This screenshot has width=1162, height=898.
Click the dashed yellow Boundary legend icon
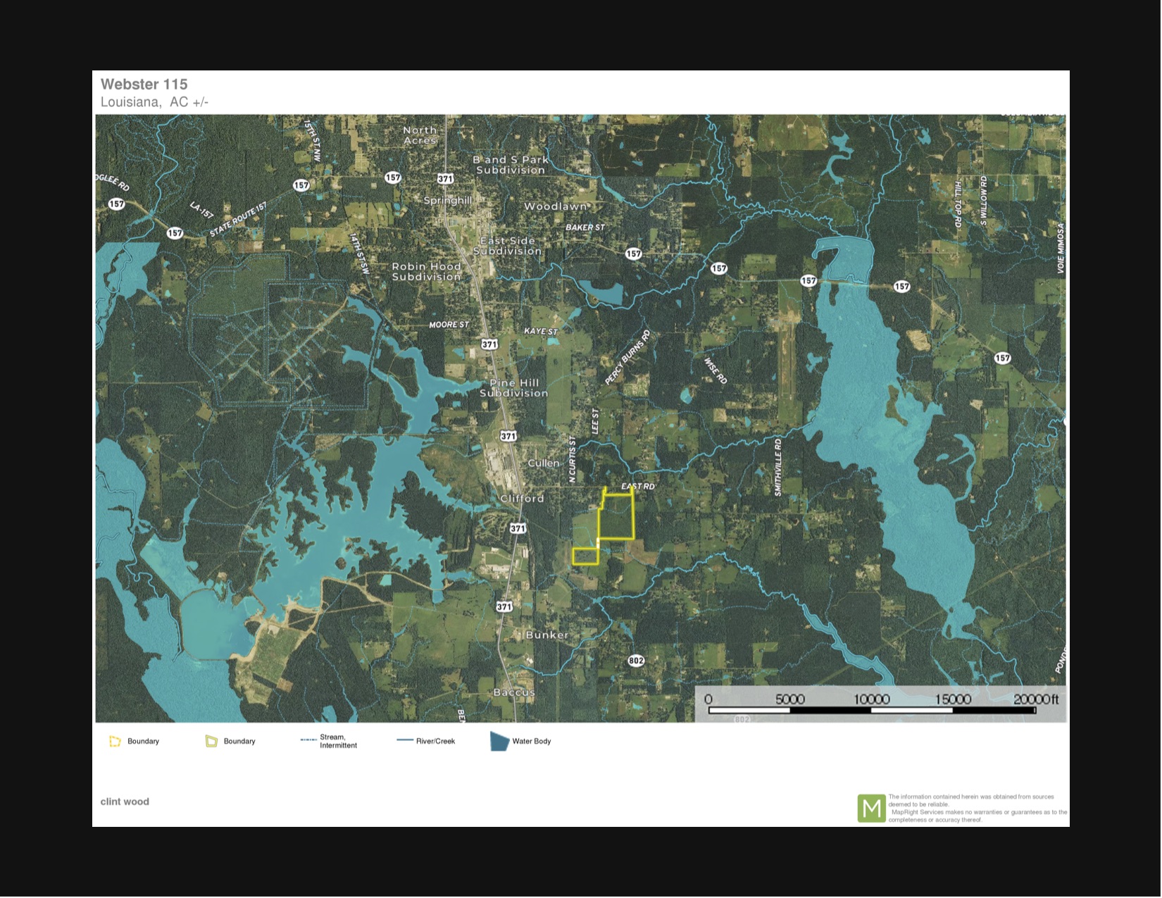click(x=115, y=742)
